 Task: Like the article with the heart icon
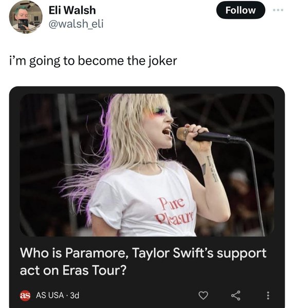tap(203, 296)
